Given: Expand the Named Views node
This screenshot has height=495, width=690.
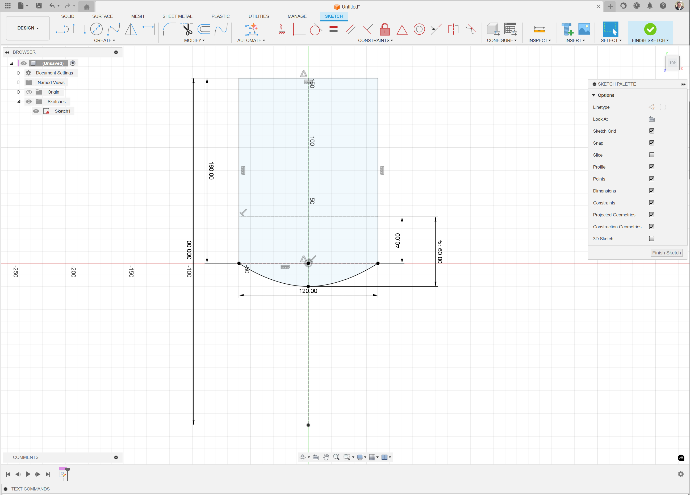Looking at the screenshot, I should (x=19, y=82).
